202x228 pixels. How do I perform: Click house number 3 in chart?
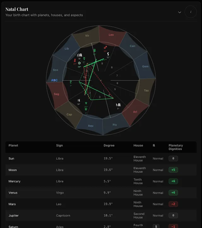point(99,97)
